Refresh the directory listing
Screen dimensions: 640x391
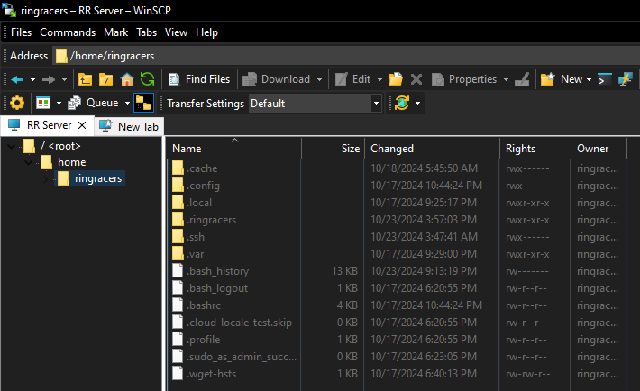pyautogui.click(x=147, y=79)
